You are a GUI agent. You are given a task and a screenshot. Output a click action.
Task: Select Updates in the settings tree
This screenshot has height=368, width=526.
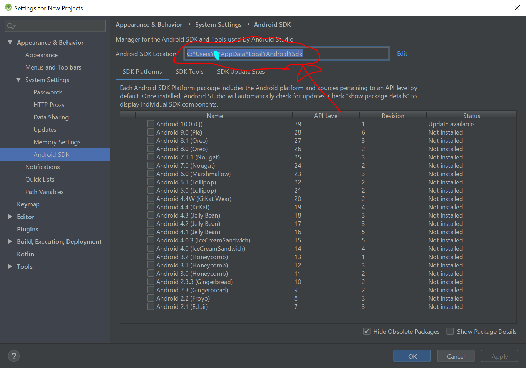click(45, 130)
